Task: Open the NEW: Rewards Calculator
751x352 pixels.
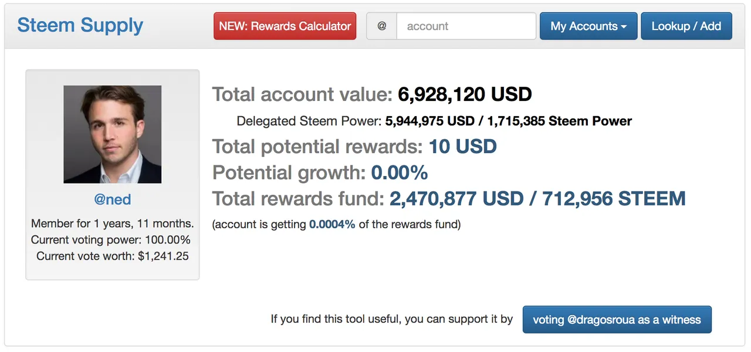Action: pos(285,26)
